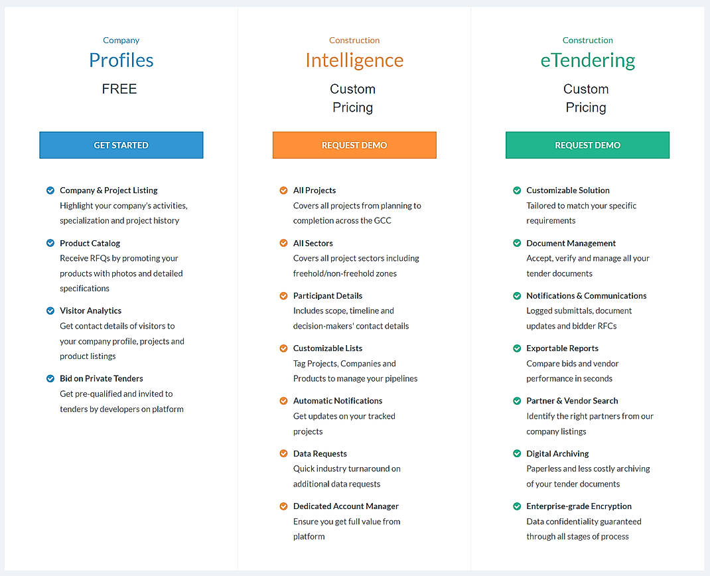Click the checkmark icon next to Product Catalog

[x=50, y=243]
